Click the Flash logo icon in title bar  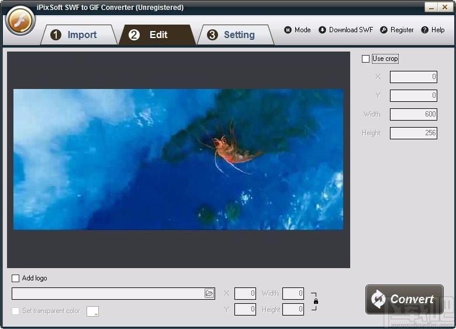click(x=20, y=21)
